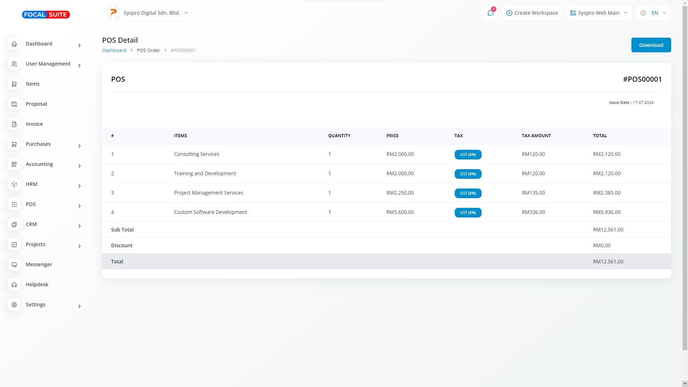Go to Dashboard via breadcrumb link

point(114,51)
